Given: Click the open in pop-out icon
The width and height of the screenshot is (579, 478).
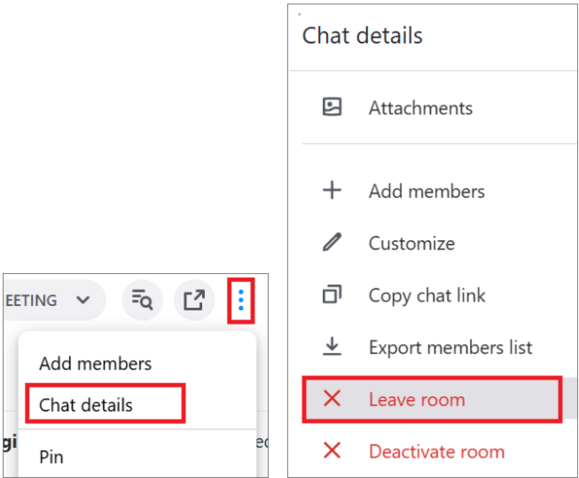Looking at the screenshot, I should pos(193,301).
